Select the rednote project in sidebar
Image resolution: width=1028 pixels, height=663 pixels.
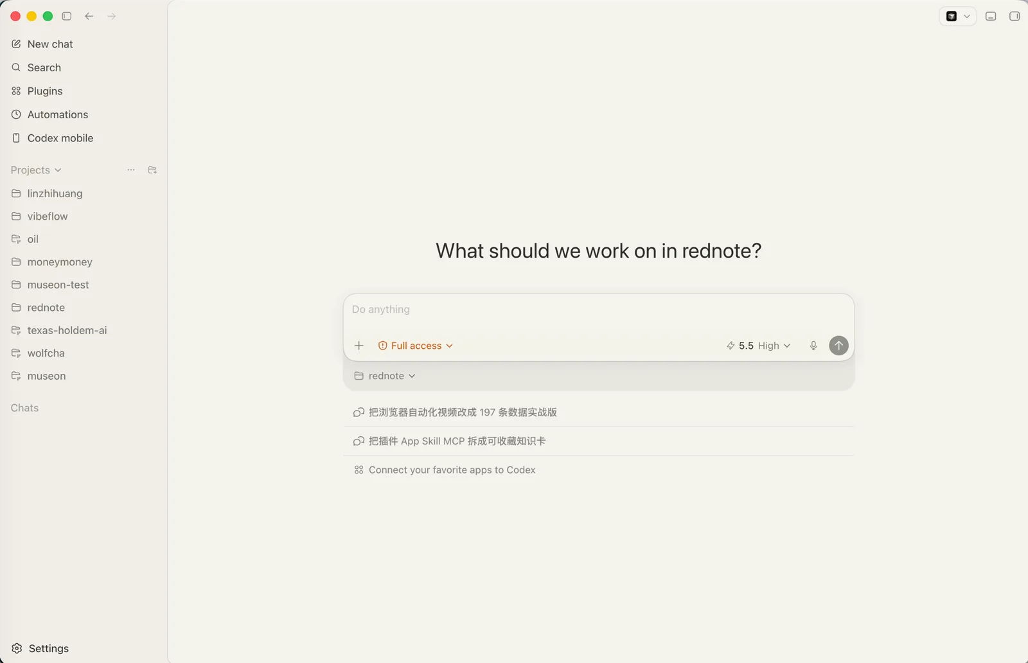click(82, 308)
